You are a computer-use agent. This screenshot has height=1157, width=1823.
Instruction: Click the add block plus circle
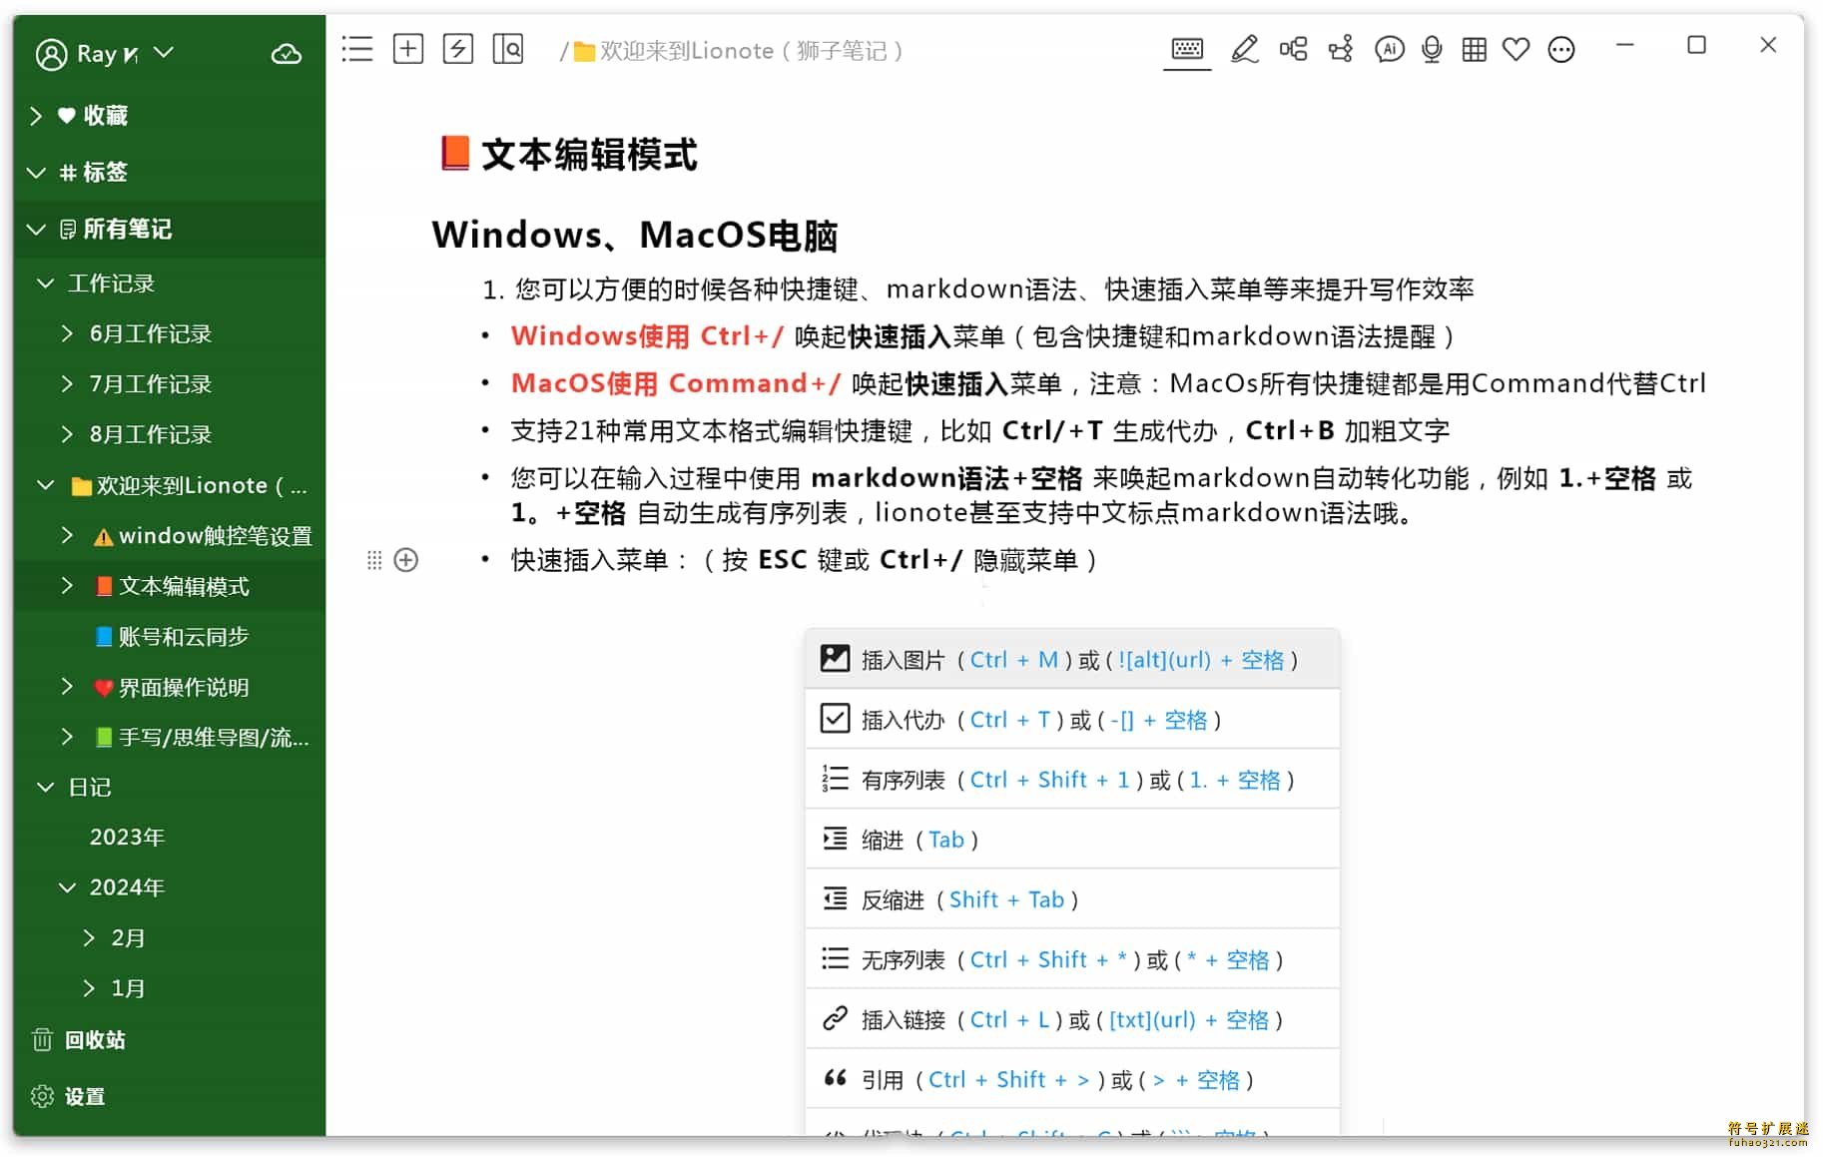406,560
